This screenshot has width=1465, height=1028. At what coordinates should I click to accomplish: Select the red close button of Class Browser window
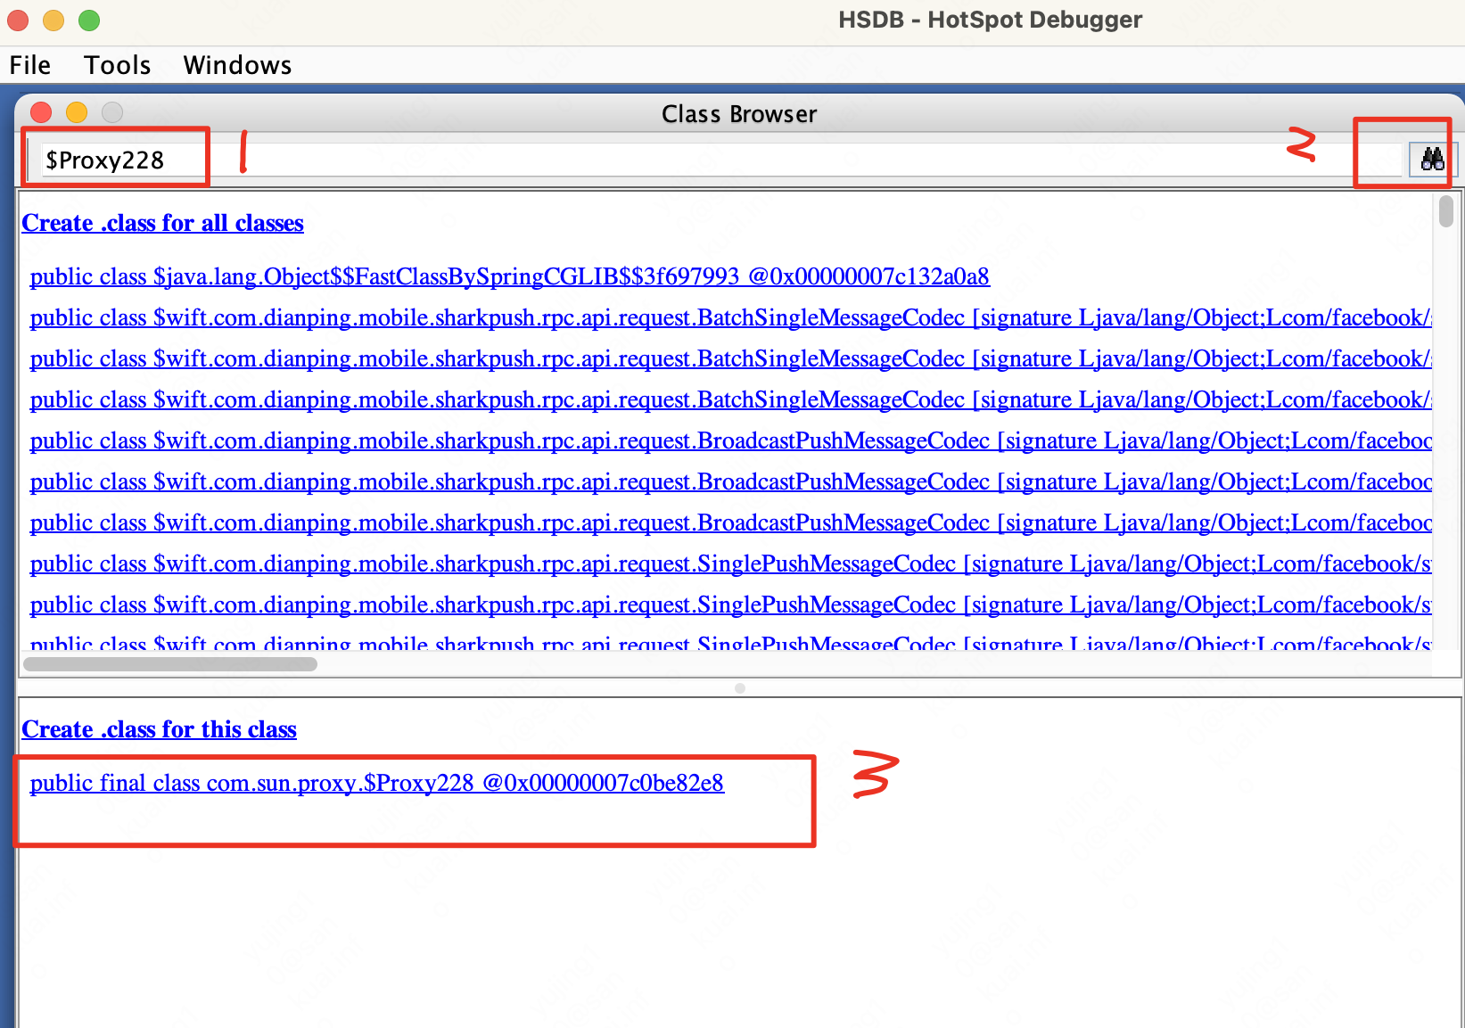(41, 112)
